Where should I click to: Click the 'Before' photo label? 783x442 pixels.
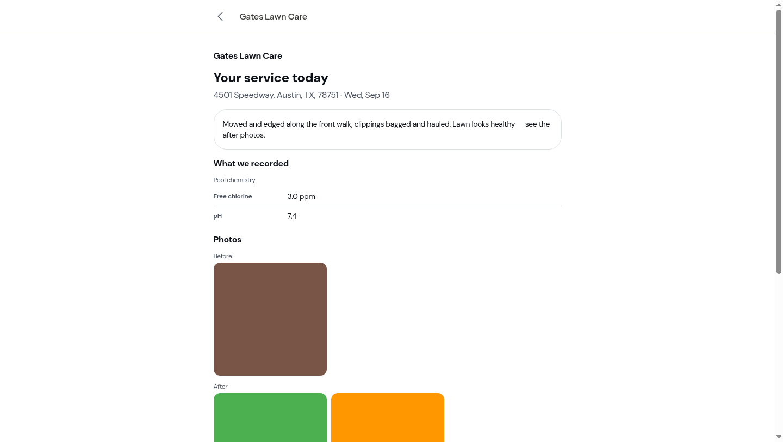[x=223, y=256]
